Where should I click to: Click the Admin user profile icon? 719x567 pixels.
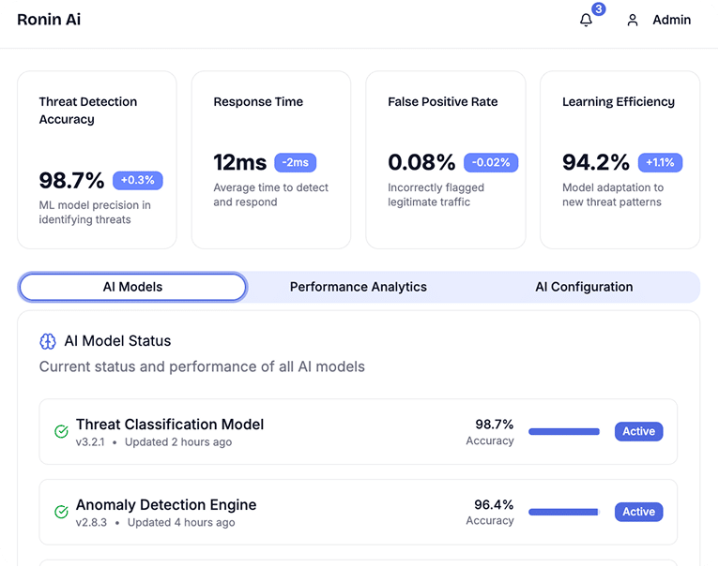click(x=633, y=21)
